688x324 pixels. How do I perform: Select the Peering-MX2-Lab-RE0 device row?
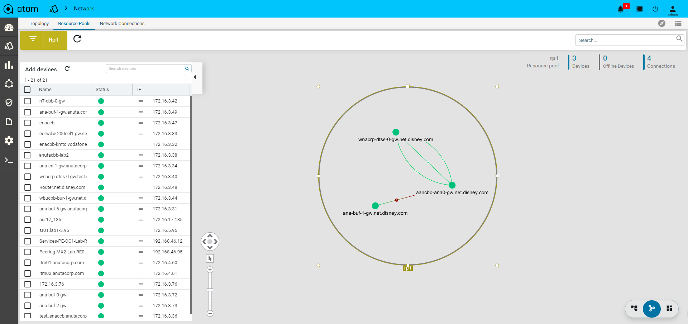[x=105, y=252]
